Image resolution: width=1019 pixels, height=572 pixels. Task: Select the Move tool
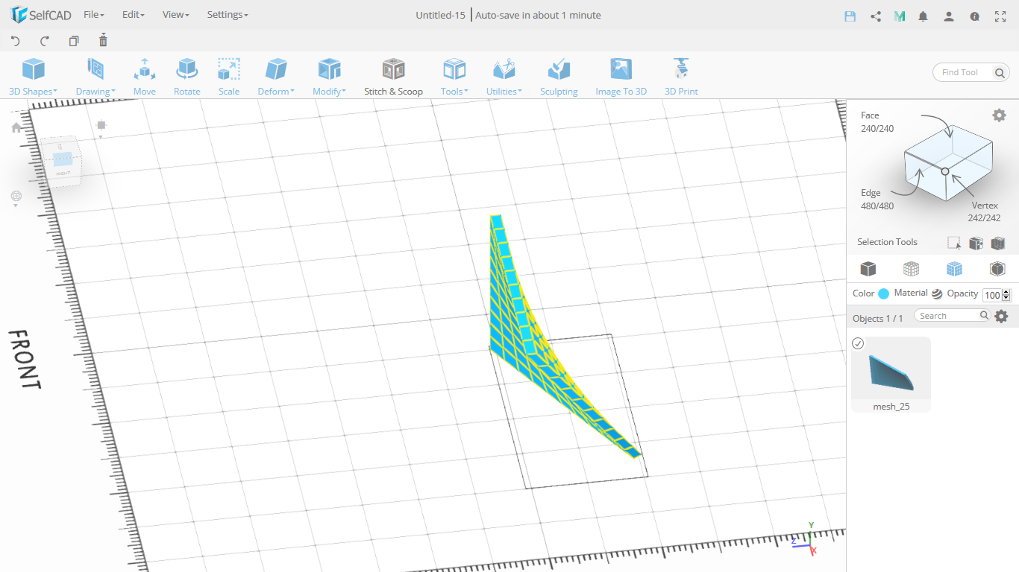[x=145, y=77]
